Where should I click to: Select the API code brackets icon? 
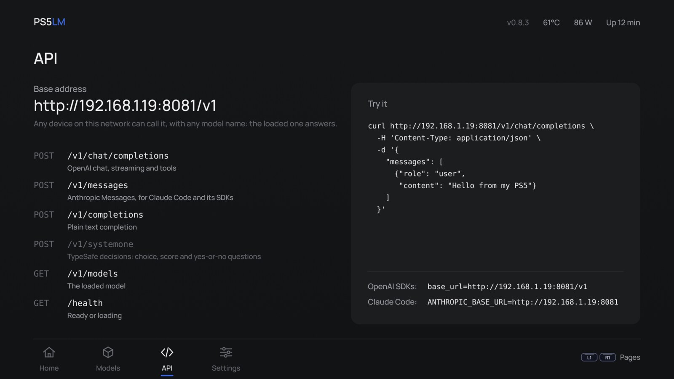167,352
